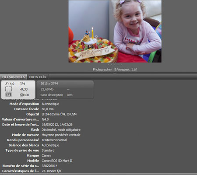
Task: Click the exposure mode value Automatique
Action: pos(50,104)
